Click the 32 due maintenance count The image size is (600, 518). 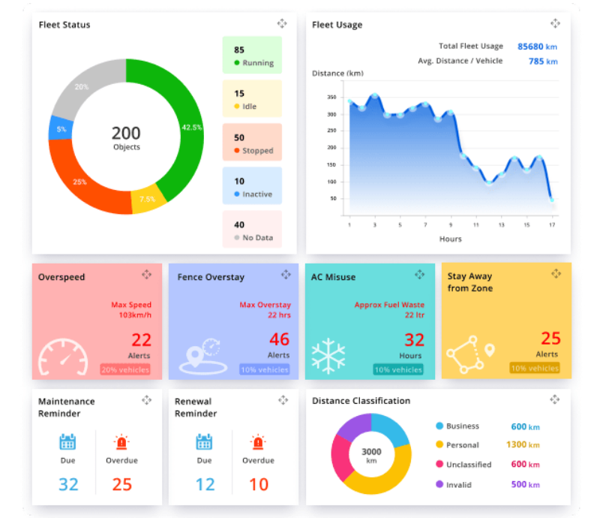68,484
